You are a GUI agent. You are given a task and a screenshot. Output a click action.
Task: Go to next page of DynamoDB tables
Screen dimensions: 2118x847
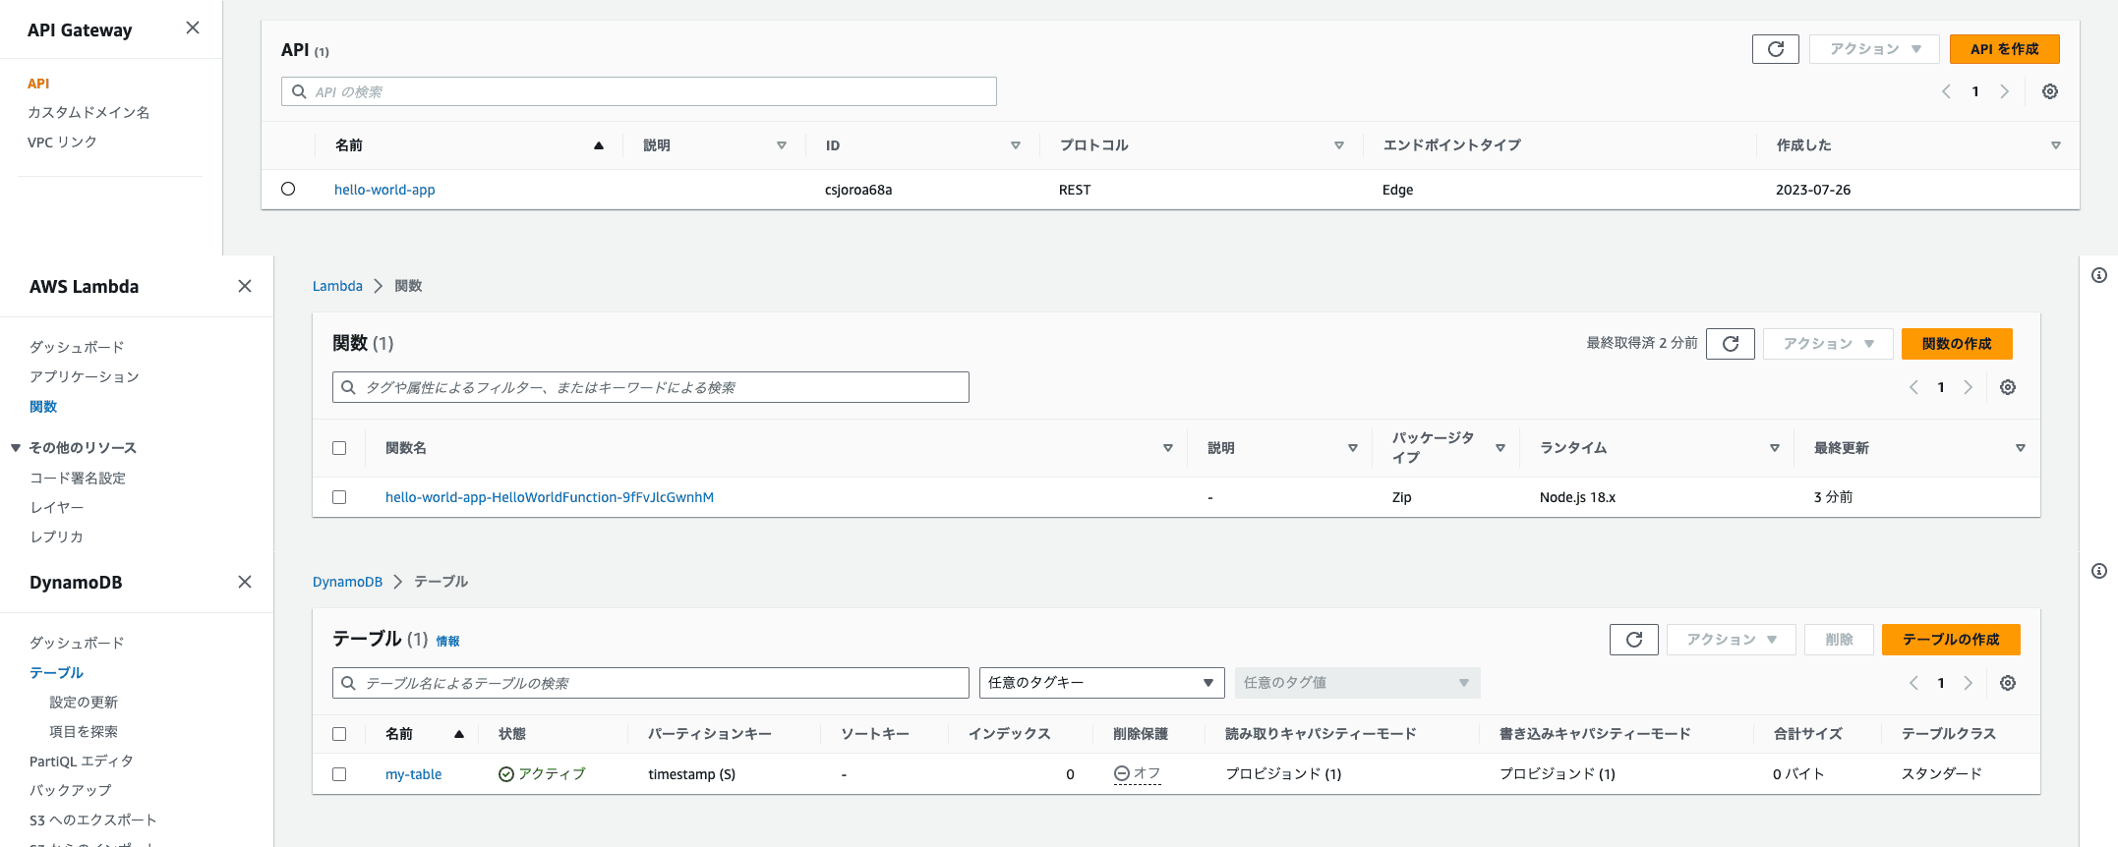point(1968,683)
